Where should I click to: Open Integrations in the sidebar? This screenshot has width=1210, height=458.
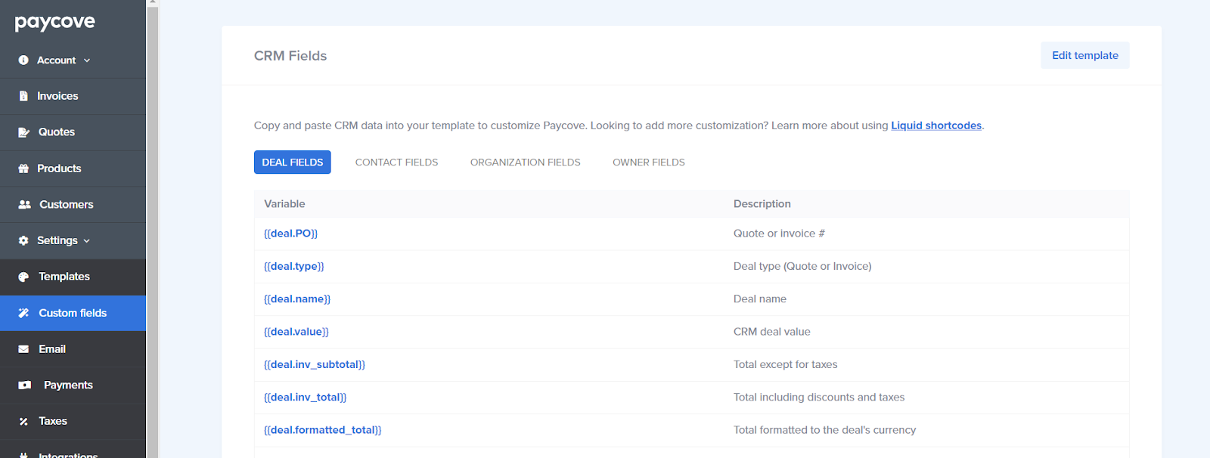[x=73, y=450]
